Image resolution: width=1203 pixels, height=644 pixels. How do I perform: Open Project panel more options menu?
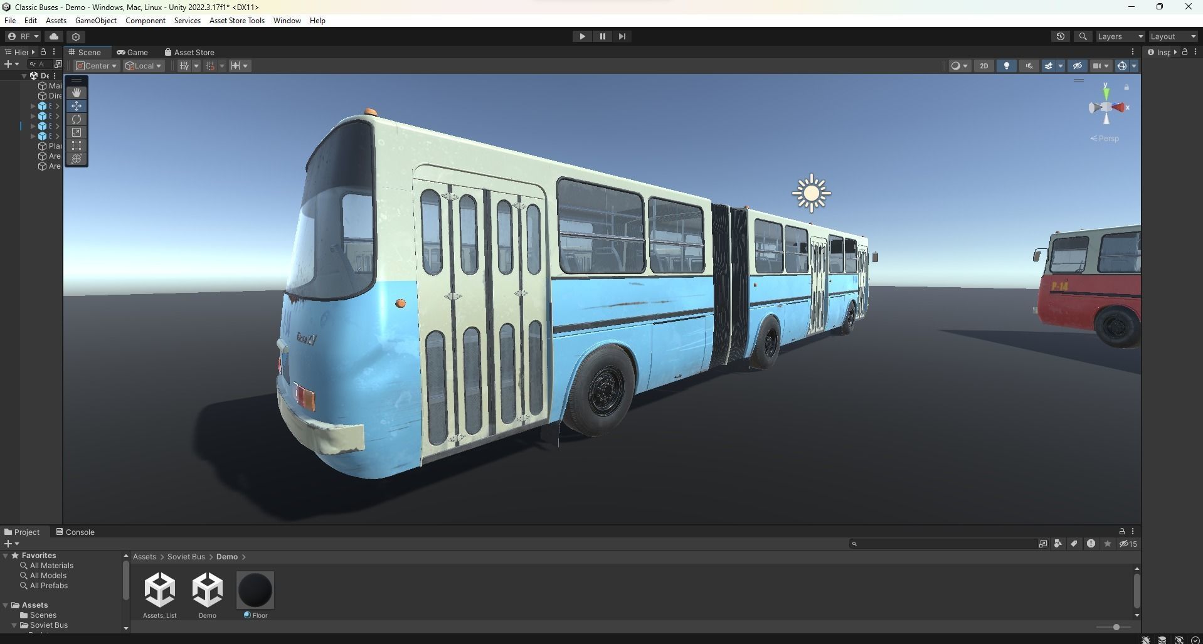(1133, 531)
